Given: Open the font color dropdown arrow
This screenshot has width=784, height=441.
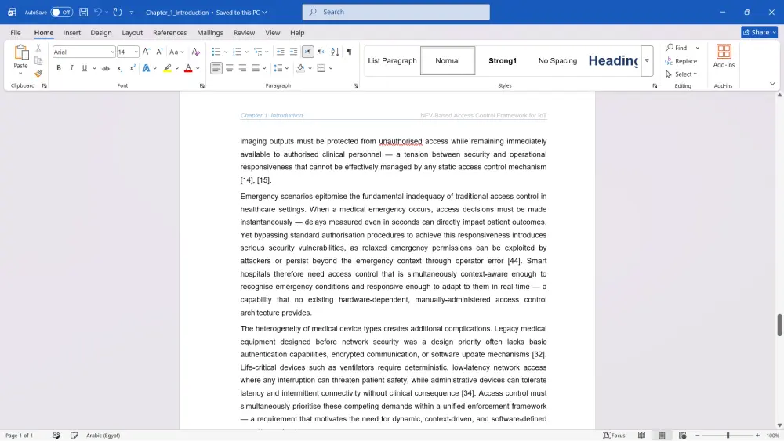Looking at the screenshot, I should coord(198,68).
